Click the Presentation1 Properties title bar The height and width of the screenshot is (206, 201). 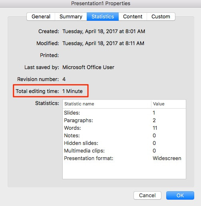101,4
